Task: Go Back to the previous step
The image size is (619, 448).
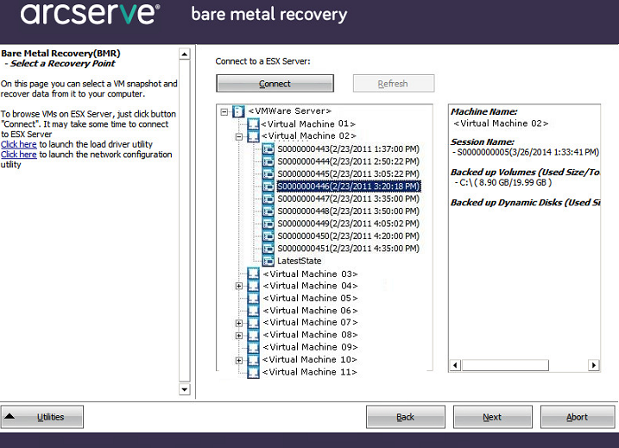Action: tap(406, 417)
